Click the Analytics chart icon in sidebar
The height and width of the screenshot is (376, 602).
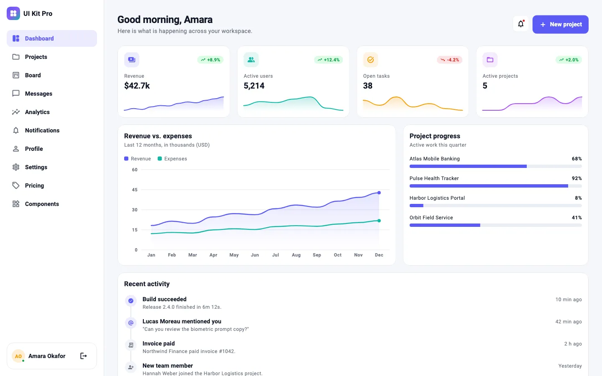pyautogui.click(x=16, y=112)
